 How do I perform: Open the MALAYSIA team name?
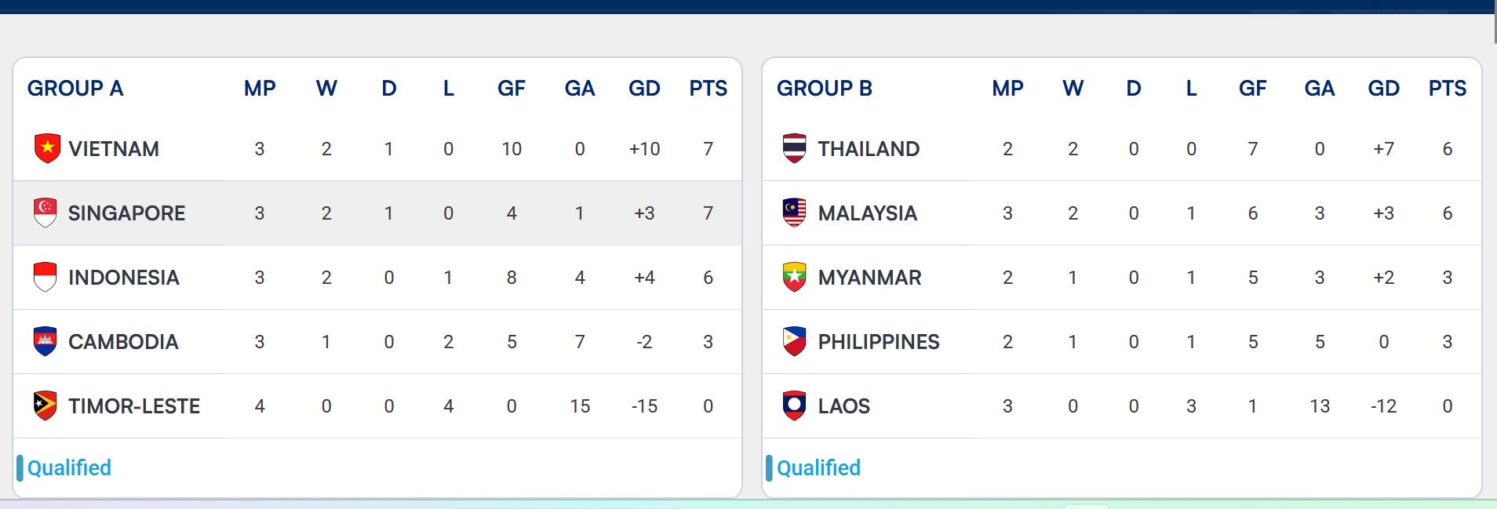pos(868,213)
